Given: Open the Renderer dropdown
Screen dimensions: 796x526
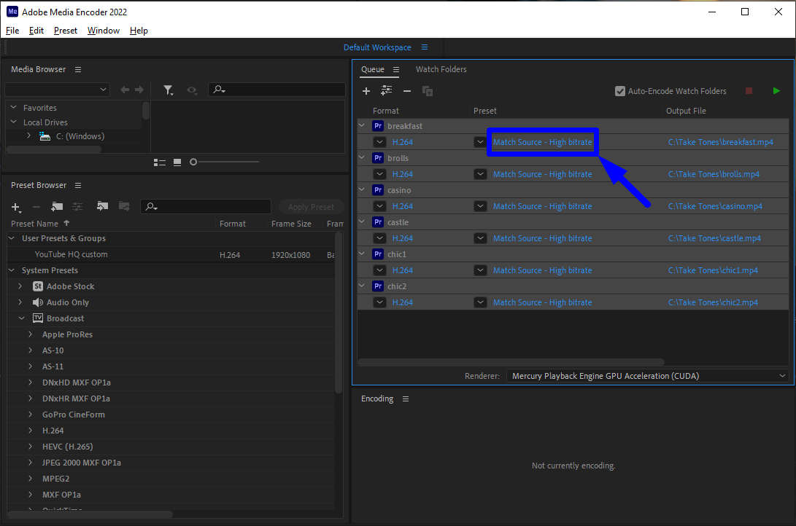Looking at the screenshot, I should (x=646, y=376).
